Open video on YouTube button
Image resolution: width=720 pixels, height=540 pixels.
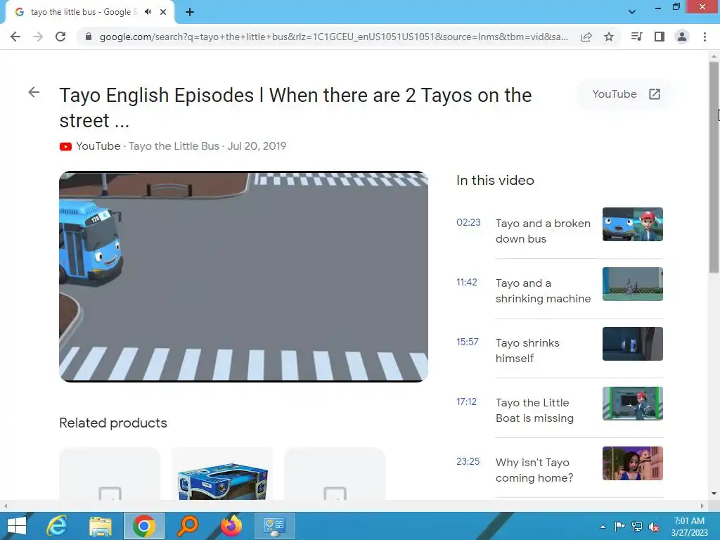coord(626,94)
